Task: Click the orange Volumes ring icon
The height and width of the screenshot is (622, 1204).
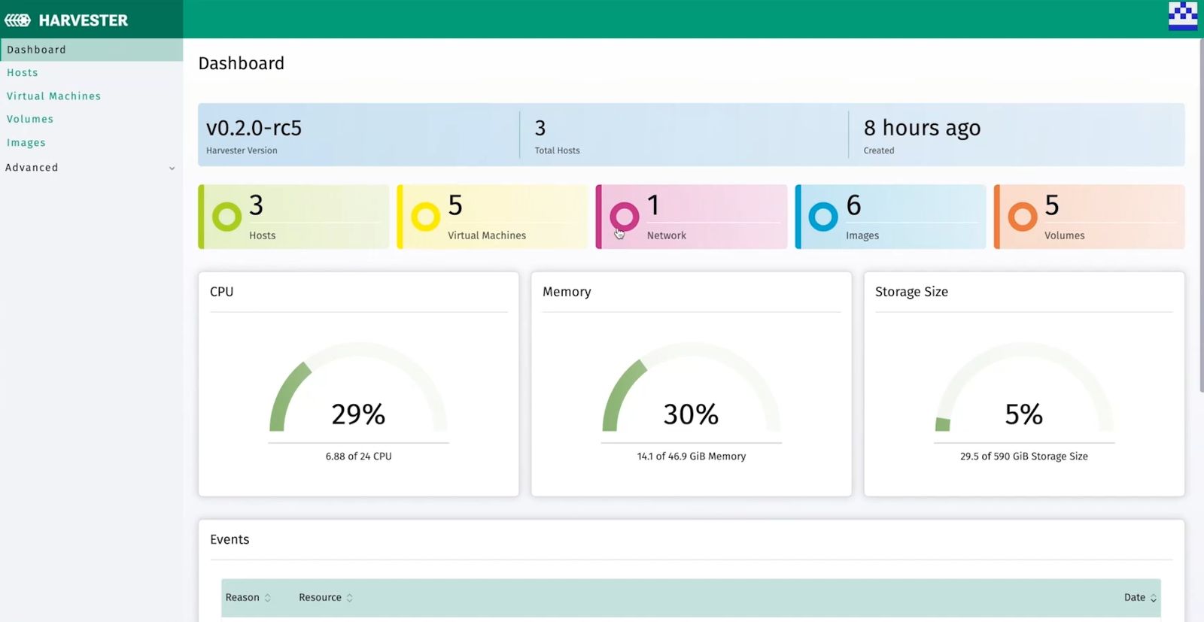Action: coord(1022,217)
